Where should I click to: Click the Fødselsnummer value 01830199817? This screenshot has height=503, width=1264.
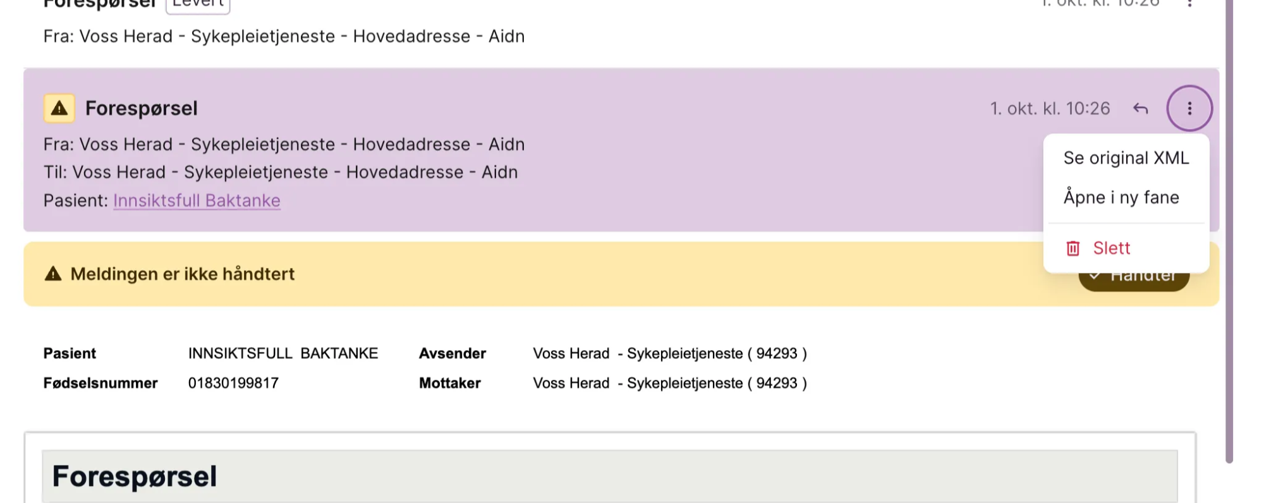[233, 383]
